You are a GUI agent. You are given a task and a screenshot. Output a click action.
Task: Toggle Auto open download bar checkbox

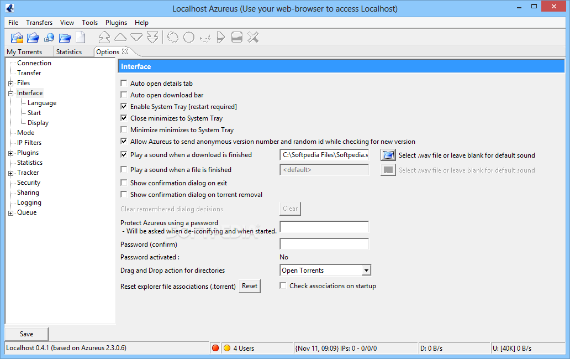coord(124,95)
